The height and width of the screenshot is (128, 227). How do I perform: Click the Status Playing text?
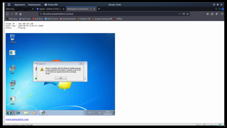[15, 28]
